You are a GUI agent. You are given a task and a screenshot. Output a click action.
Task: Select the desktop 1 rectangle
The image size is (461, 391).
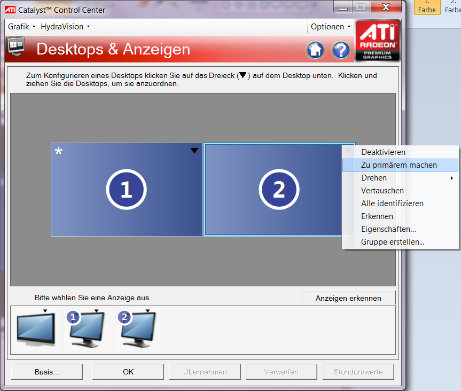[x=127, y=190]
